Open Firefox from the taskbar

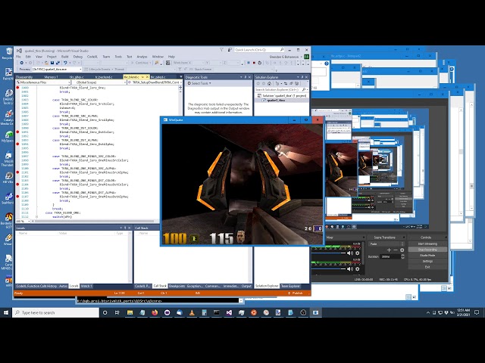[155, 312]
